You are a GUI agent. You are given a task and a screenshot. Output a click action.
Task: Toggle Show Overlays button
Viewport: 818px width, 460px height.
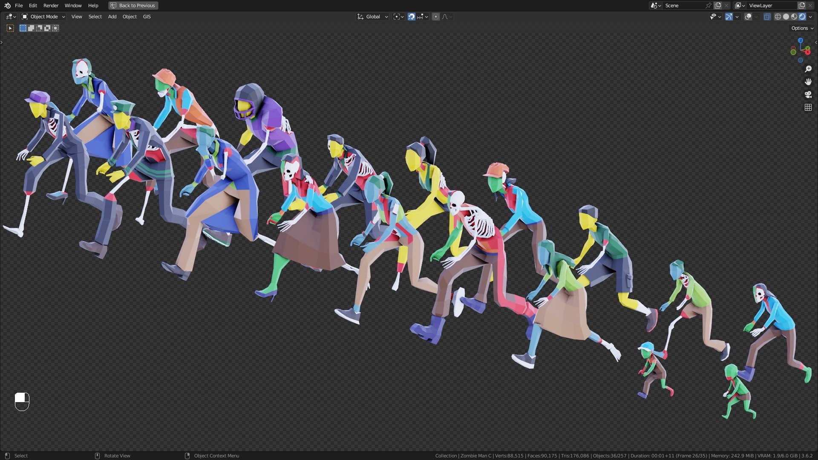[748, 17]
